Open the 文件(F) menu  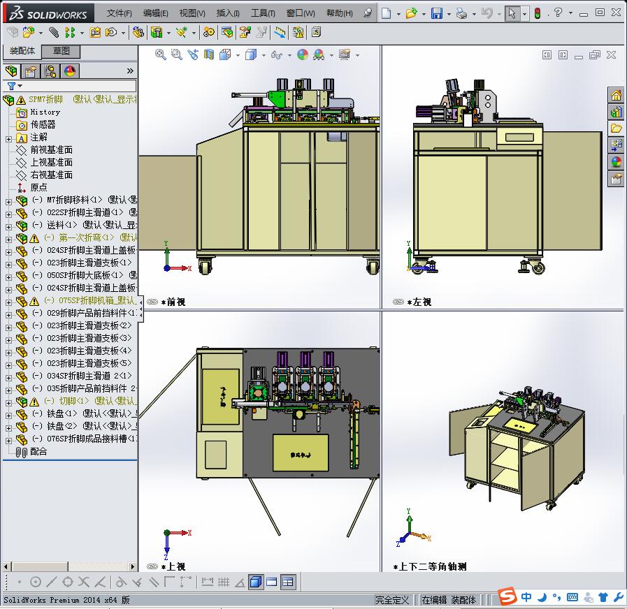coord(119,13)
